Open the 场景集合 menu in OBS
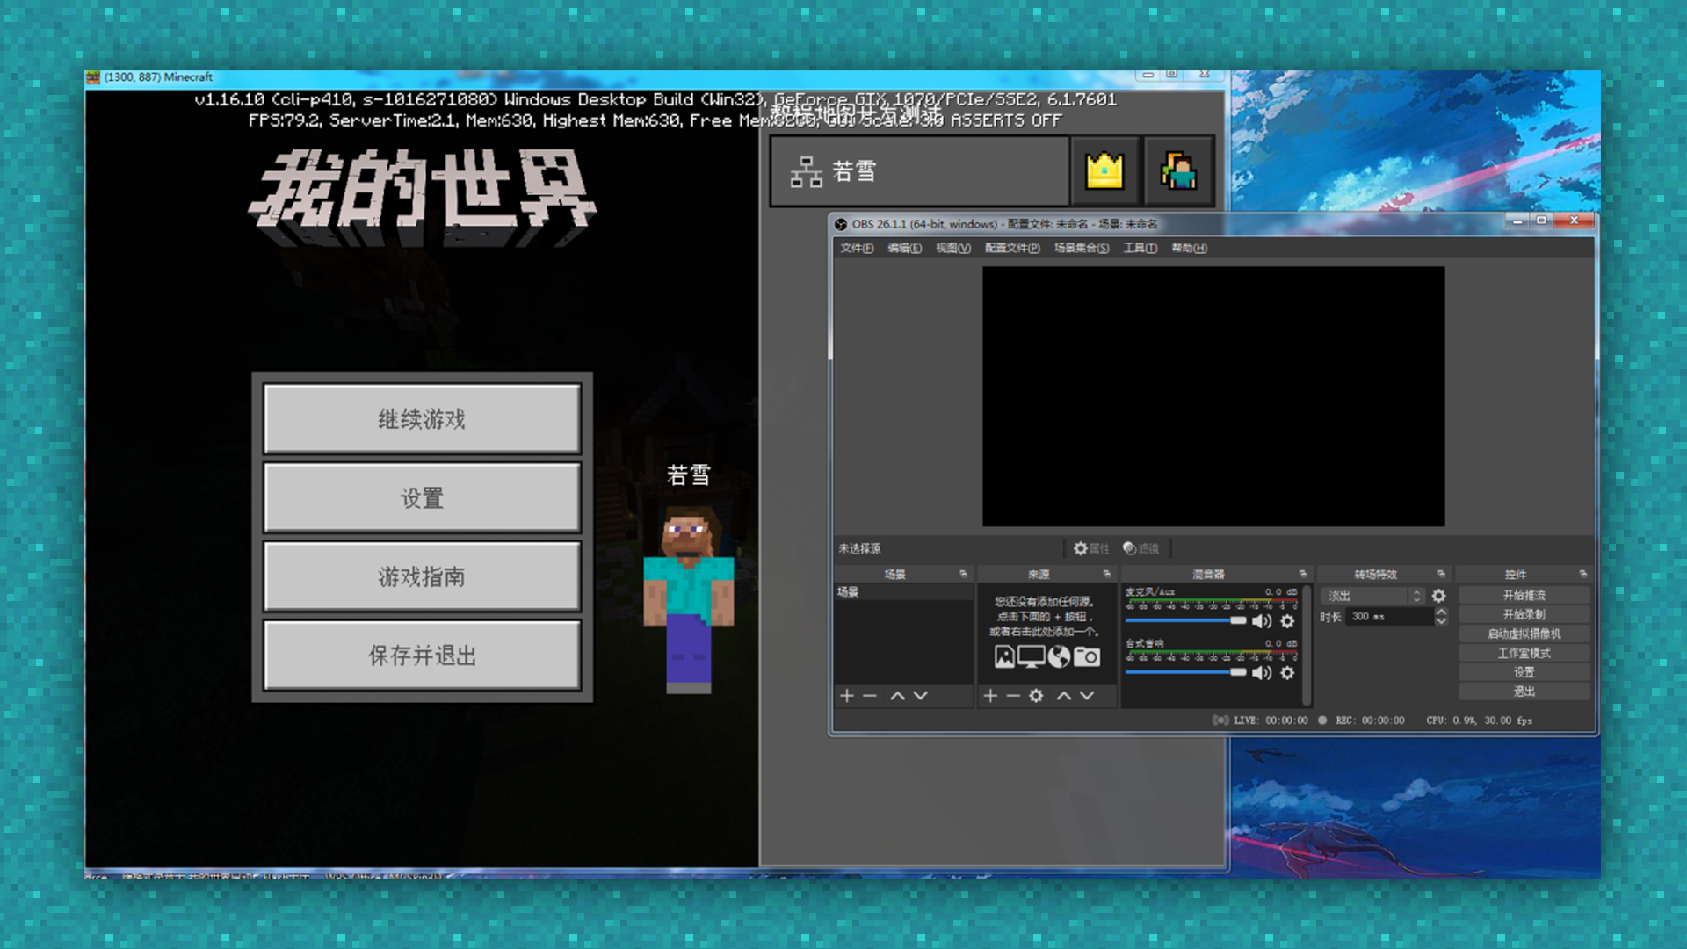This screenshot has width=1687, height=949. pyautogui.click(x=1082, y=248)
